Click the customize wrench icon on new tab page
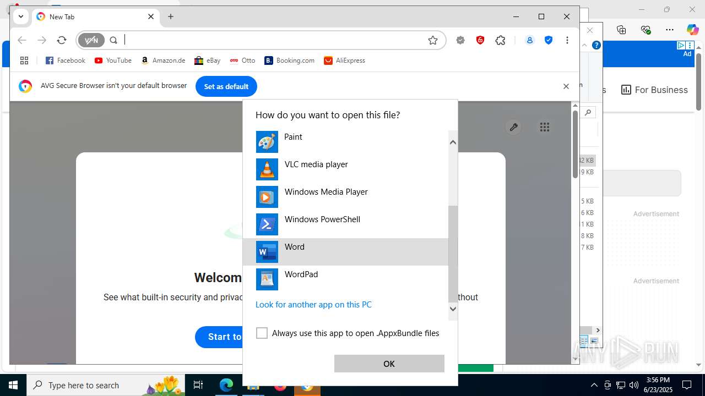 coord(513,127)
